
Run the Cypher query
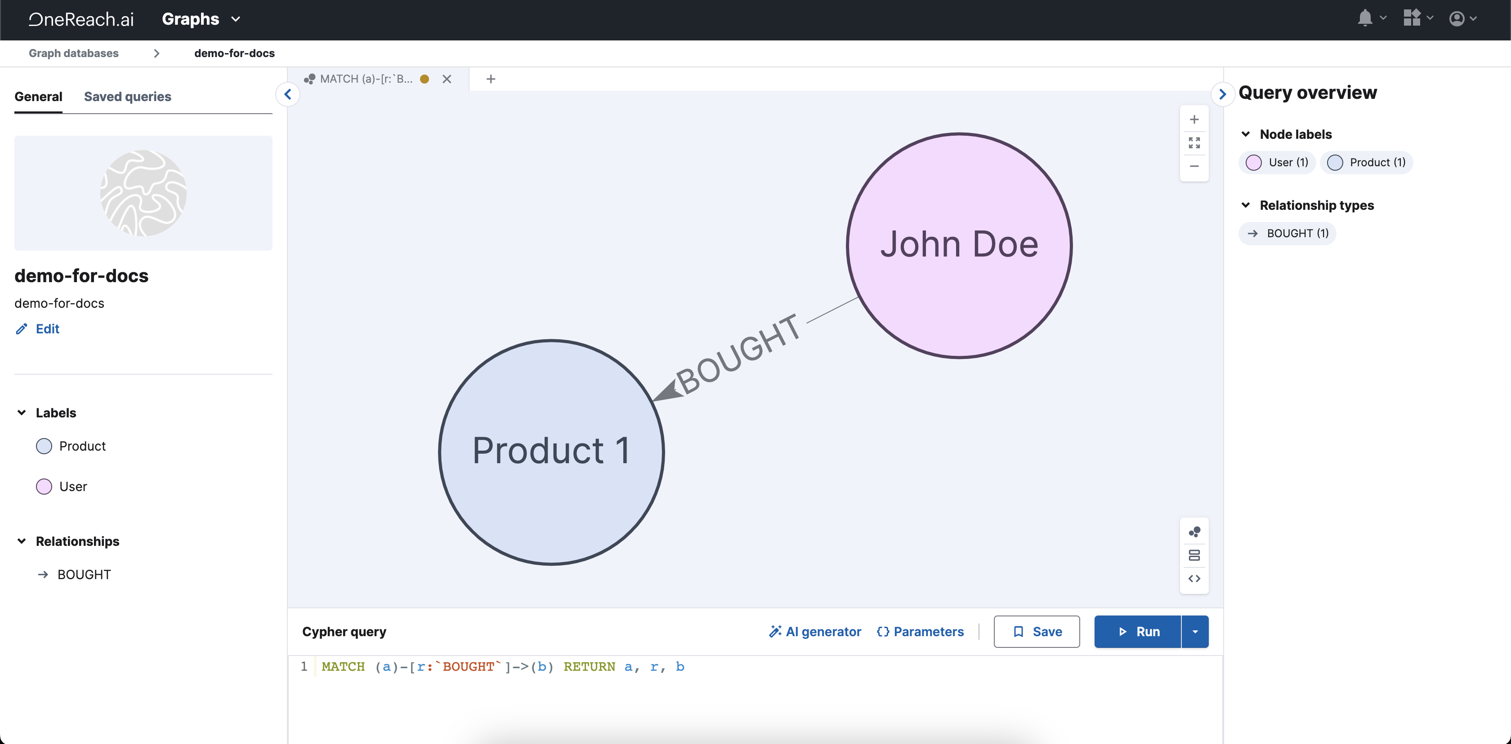[x=1137, y=632]
